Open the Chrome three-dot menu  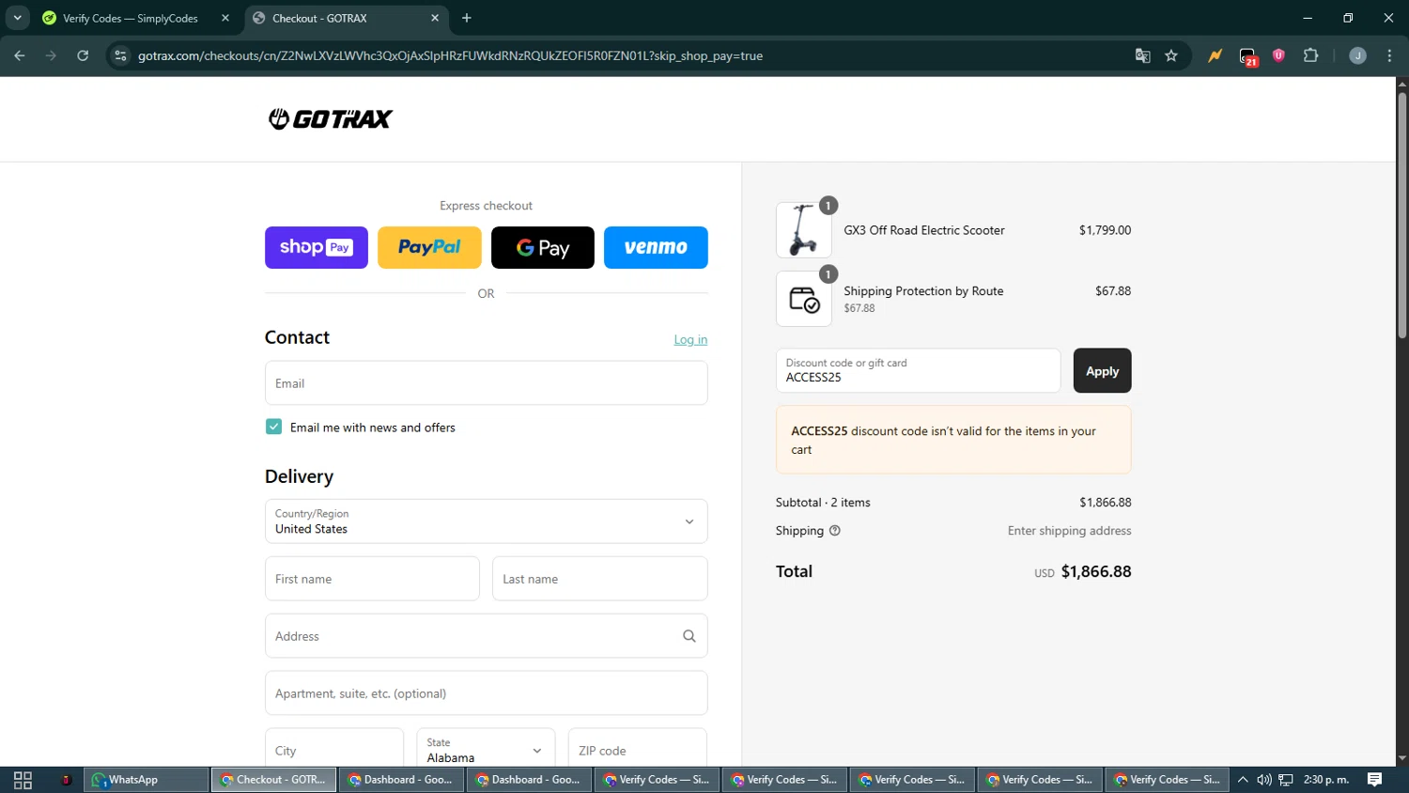tap(1390, 55)
